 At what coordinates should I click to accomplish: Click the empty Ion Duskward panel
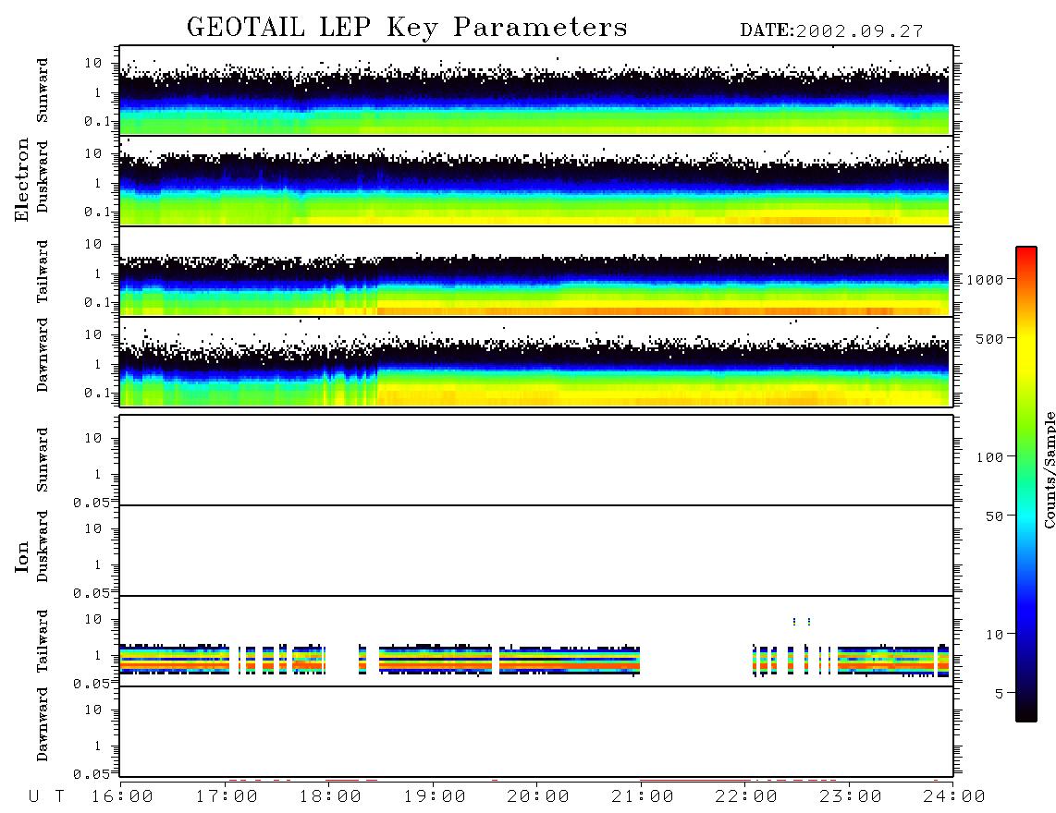pyautogui.click(x=536, y=551)
